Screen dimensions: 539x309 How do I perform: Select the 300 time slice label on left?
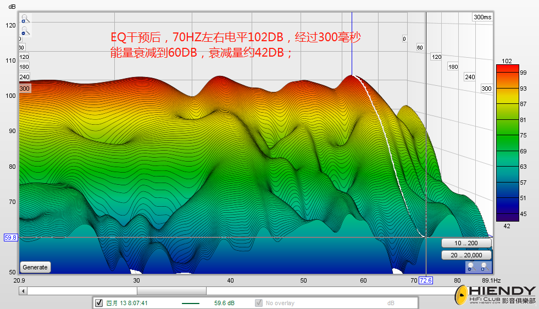[x=24, y=89]
